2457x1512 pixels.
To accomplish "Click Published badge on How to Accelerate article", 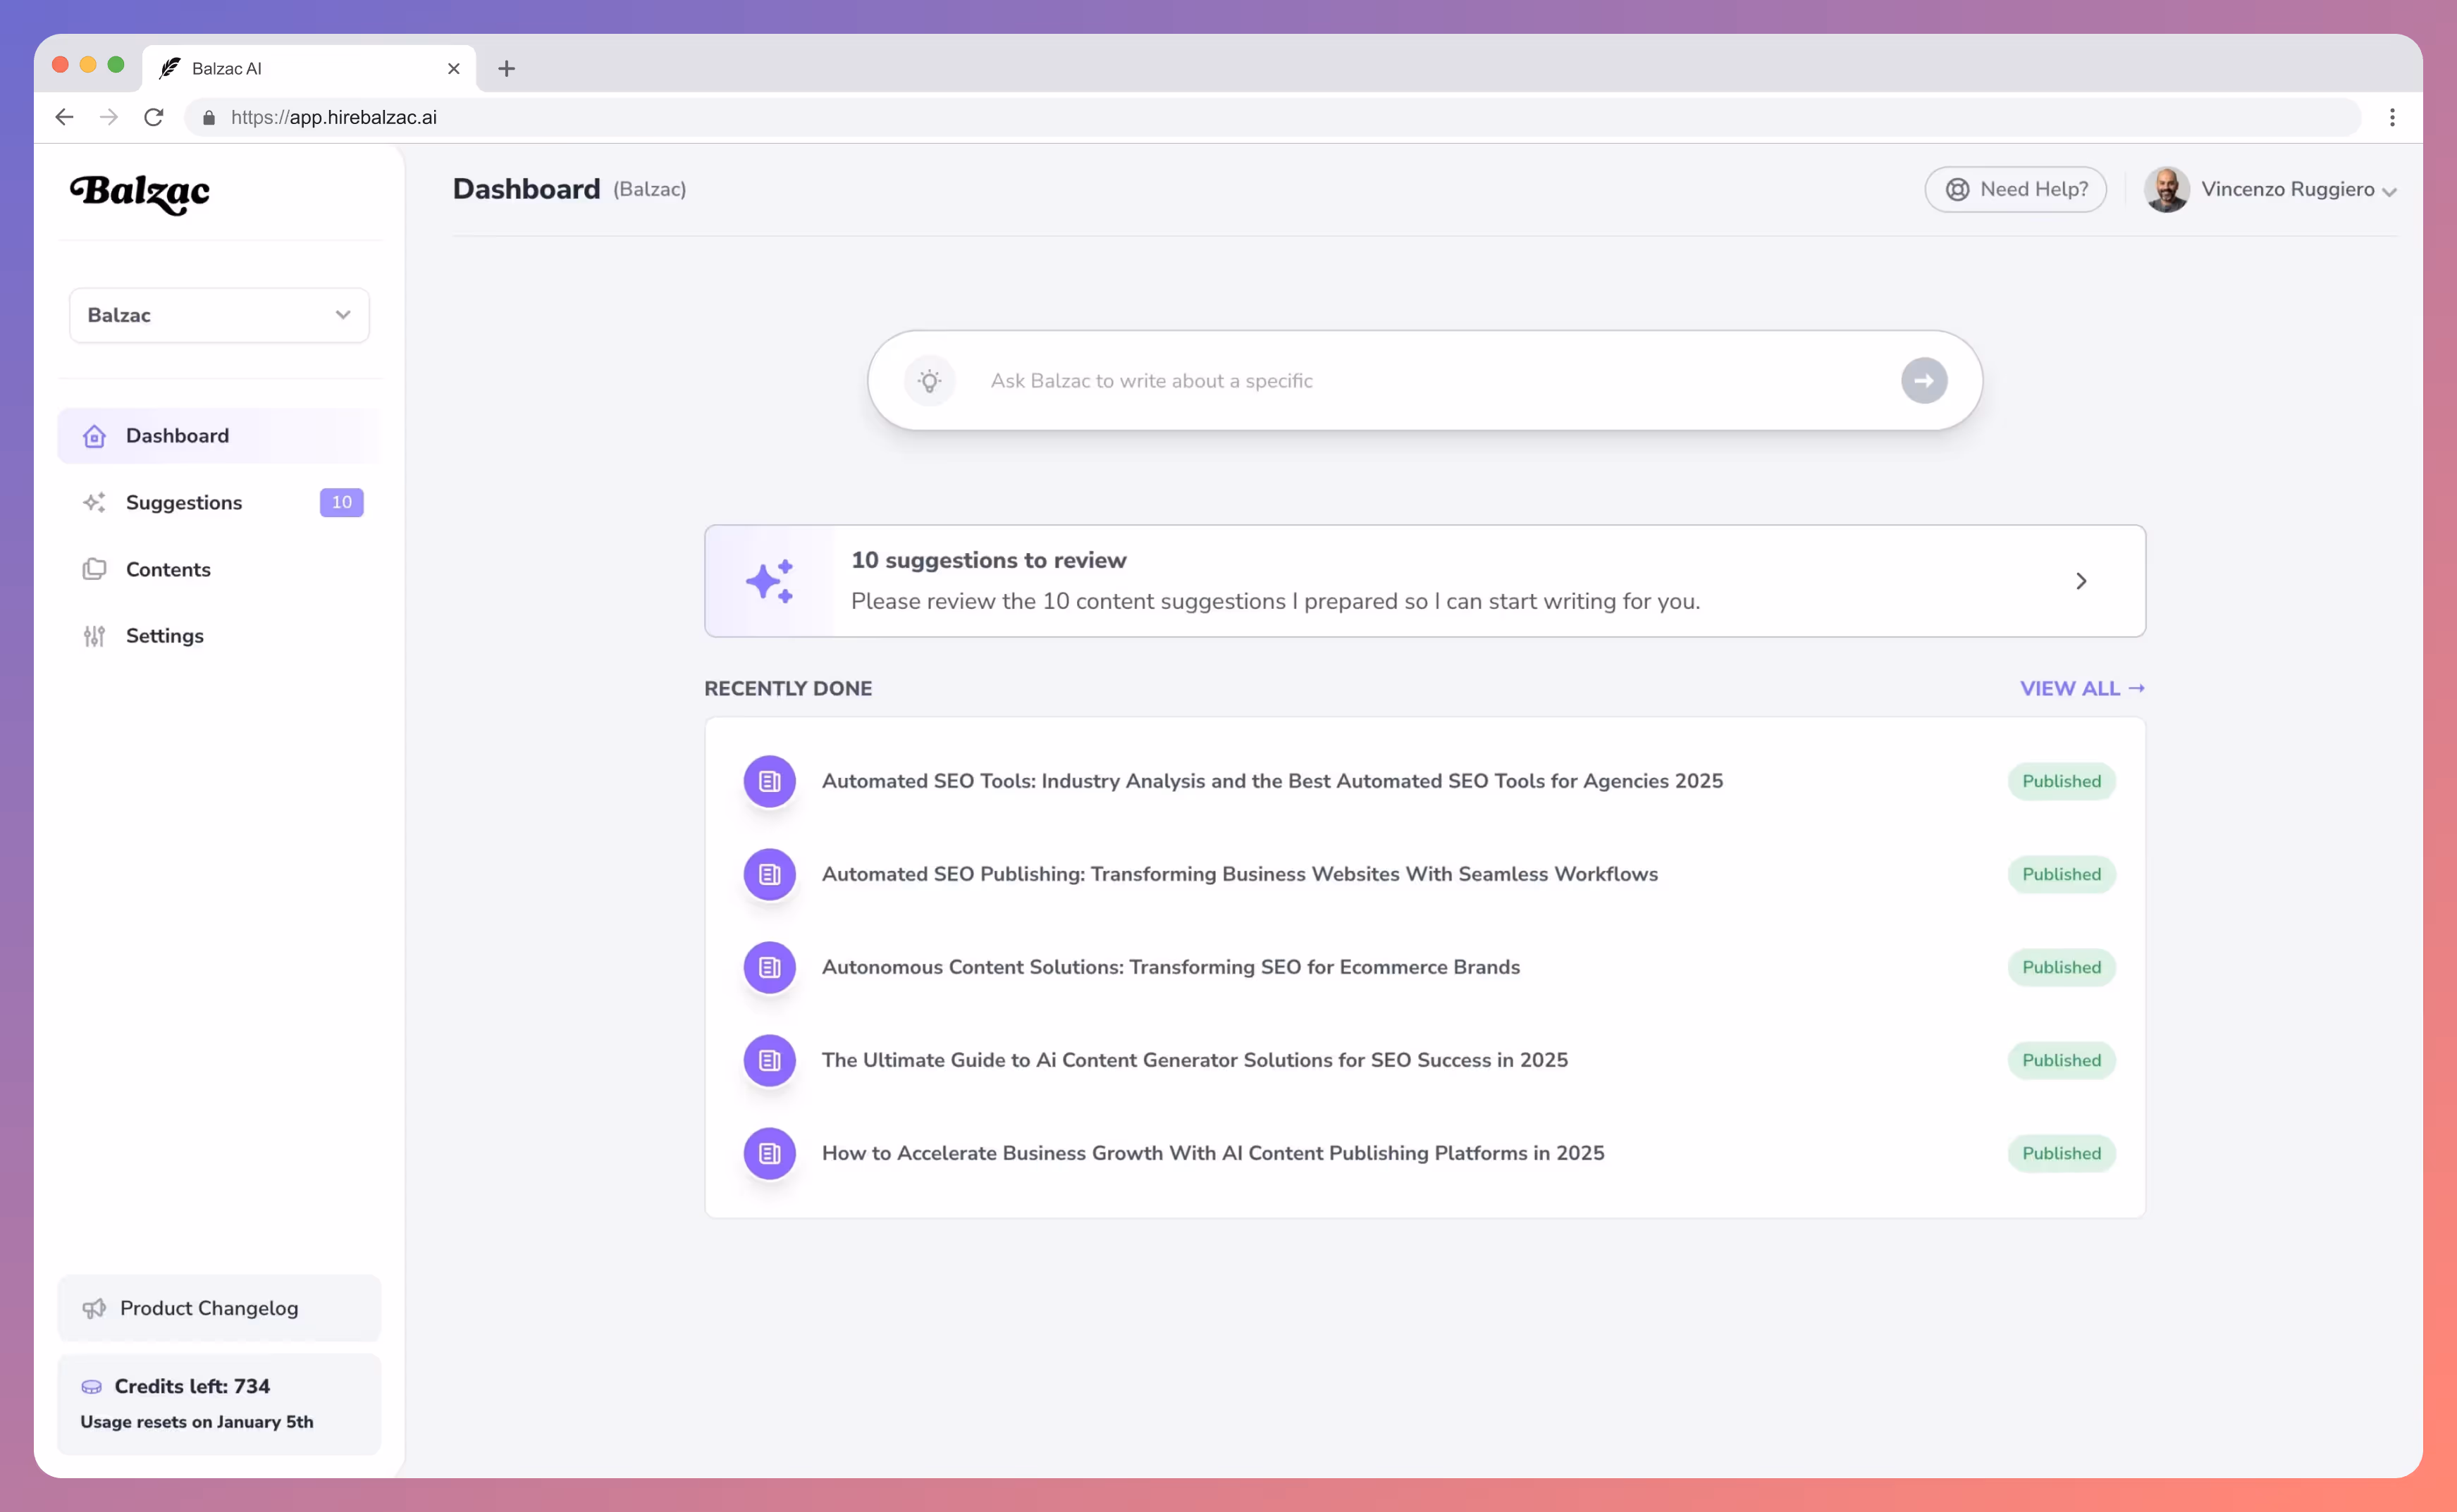I will coord(2061,1153).
